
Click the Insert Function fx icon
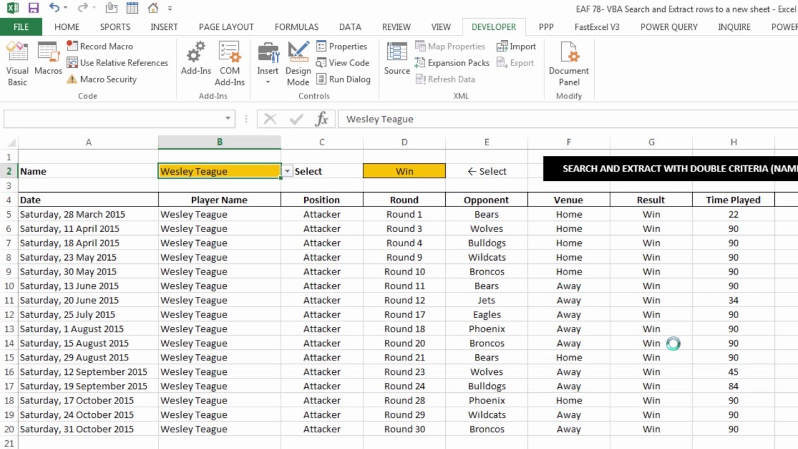322,119
